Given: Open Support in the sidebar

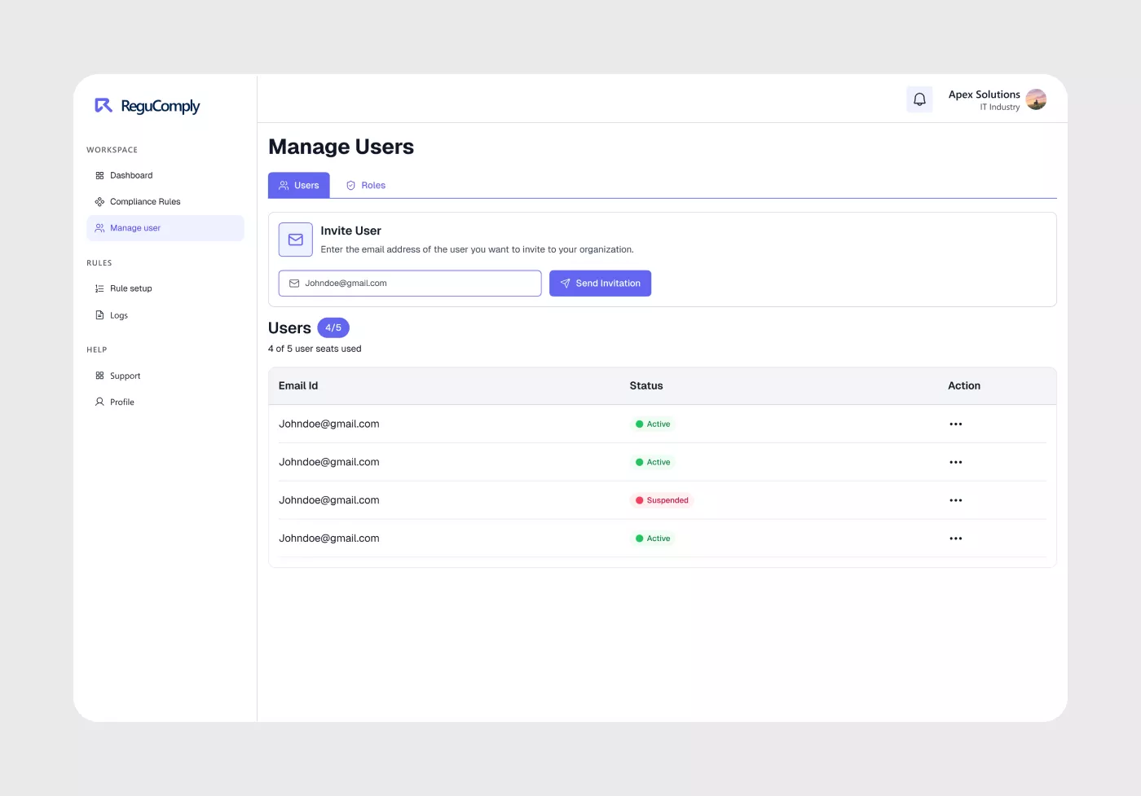Looking at the screenshot, I should click(165, 376).
